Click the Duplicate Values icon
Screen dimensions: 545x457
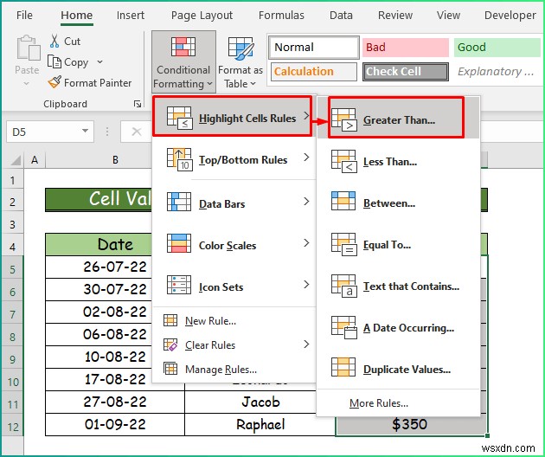[x=343, y=367]
